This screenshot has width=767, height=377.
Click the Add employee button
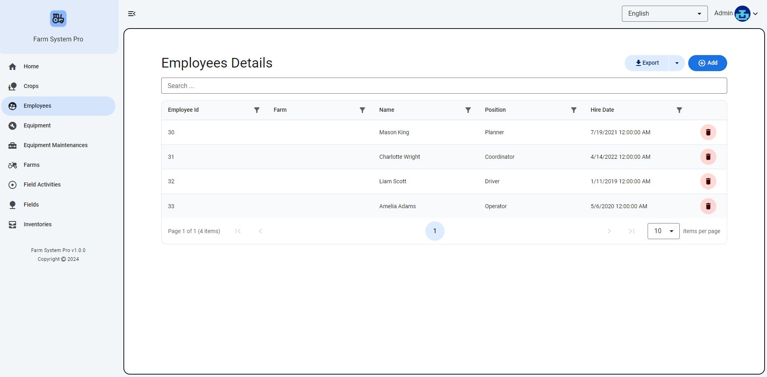[x=707, y=63]
